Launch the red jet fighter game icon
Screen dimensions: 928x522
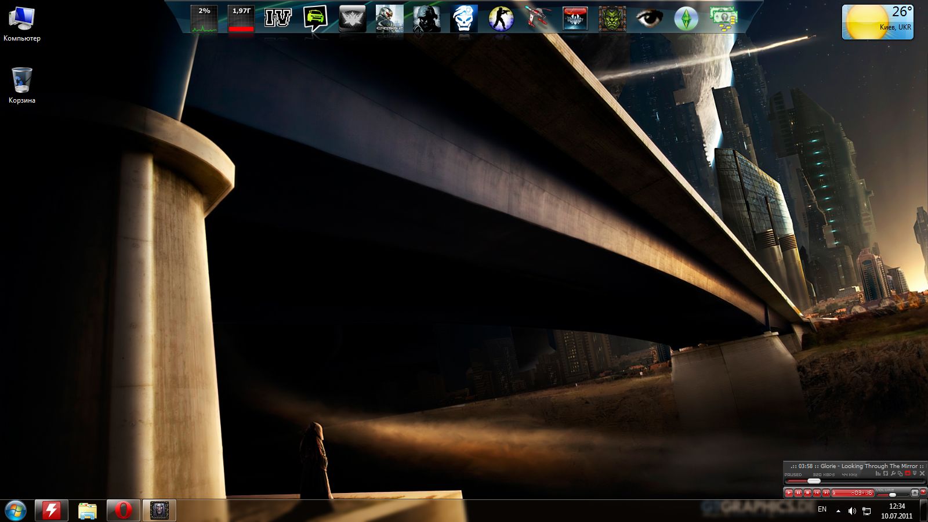coord(538,19)
